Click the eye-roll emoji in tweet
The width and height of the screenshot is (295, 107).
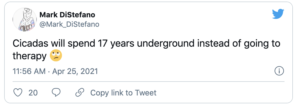(x=56, y=56)
